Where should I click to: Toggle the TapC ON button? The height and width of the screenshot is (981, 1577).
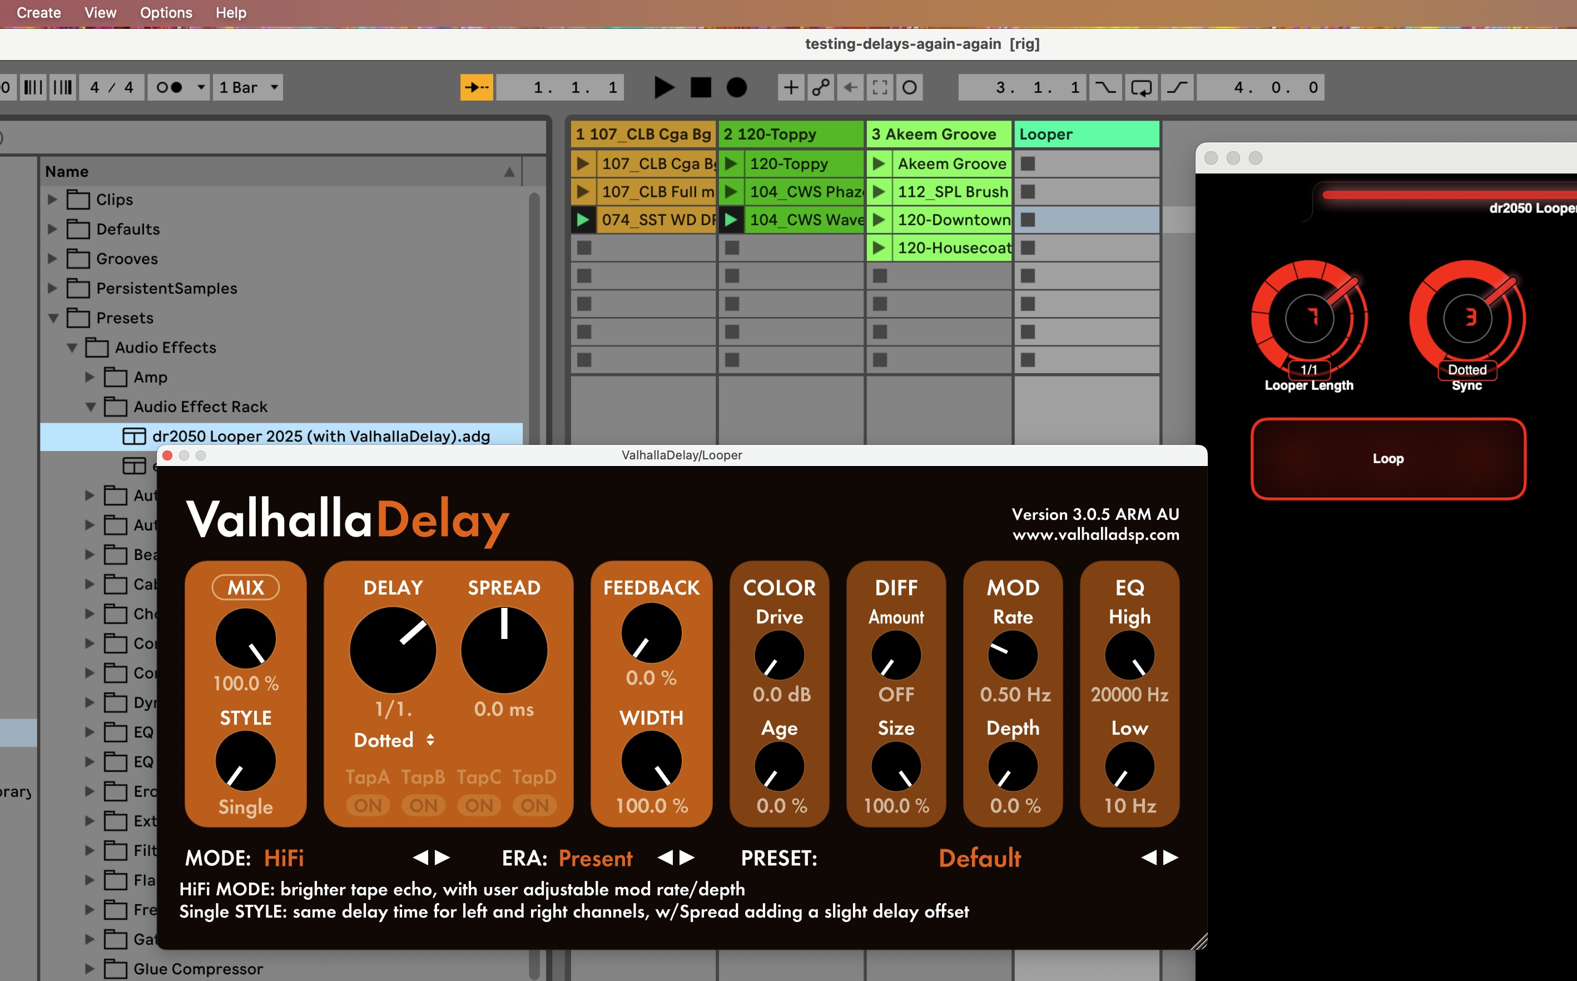[x=479, y=805]
